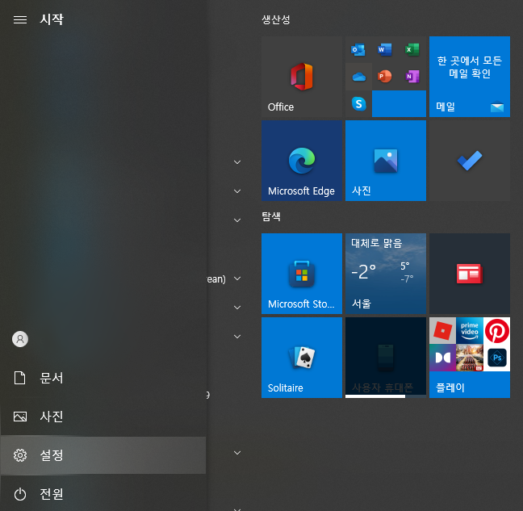
Task: Open the Office tile
Action: coord(302,77)
